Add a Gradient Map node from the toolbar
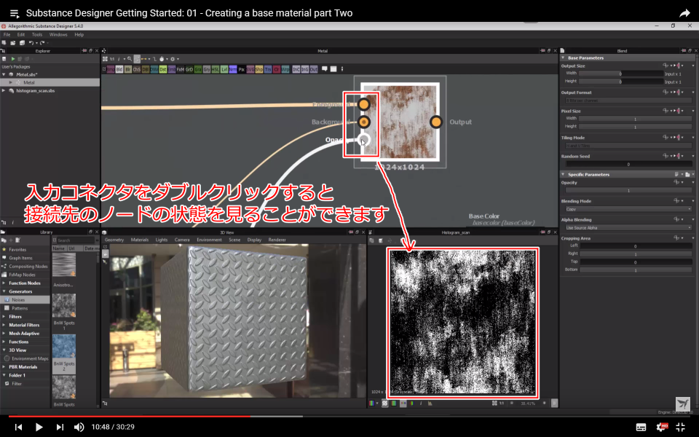This screenshot has width=699, height=437. click(198, 69)
